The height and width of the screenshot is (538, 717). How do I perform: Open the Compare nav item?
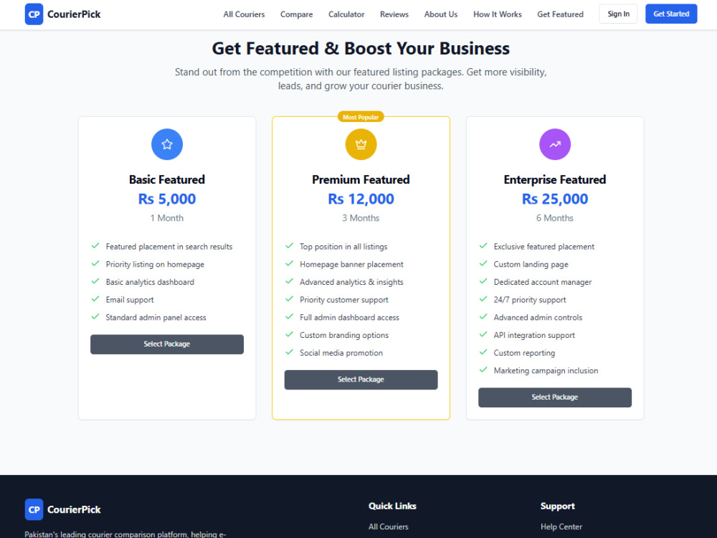296,14
